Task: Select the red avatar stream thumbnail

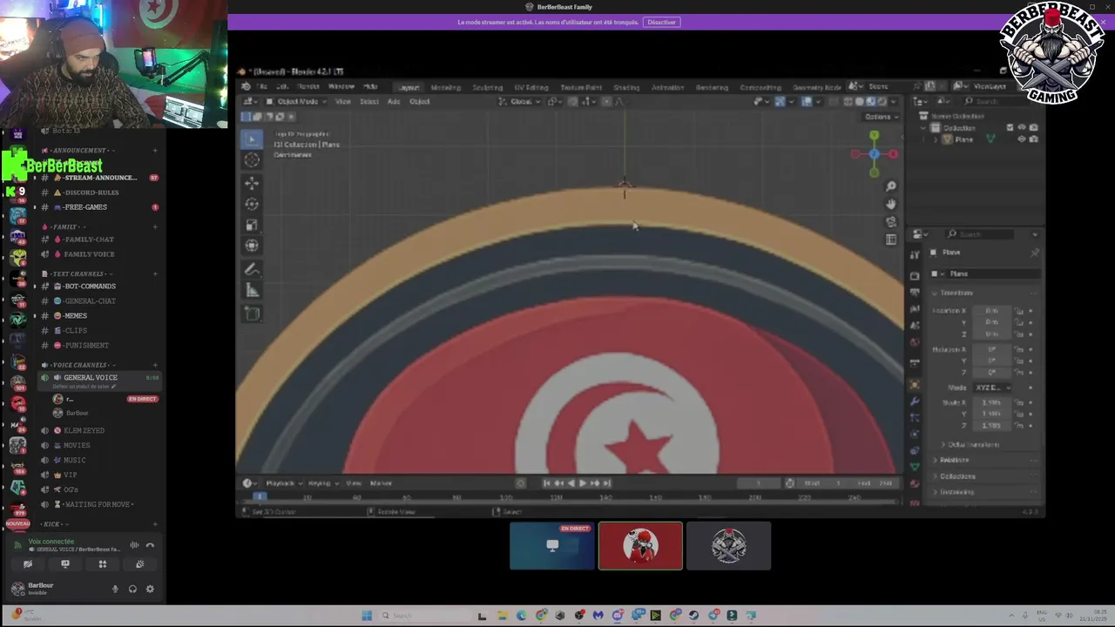Action: (640, 546)
